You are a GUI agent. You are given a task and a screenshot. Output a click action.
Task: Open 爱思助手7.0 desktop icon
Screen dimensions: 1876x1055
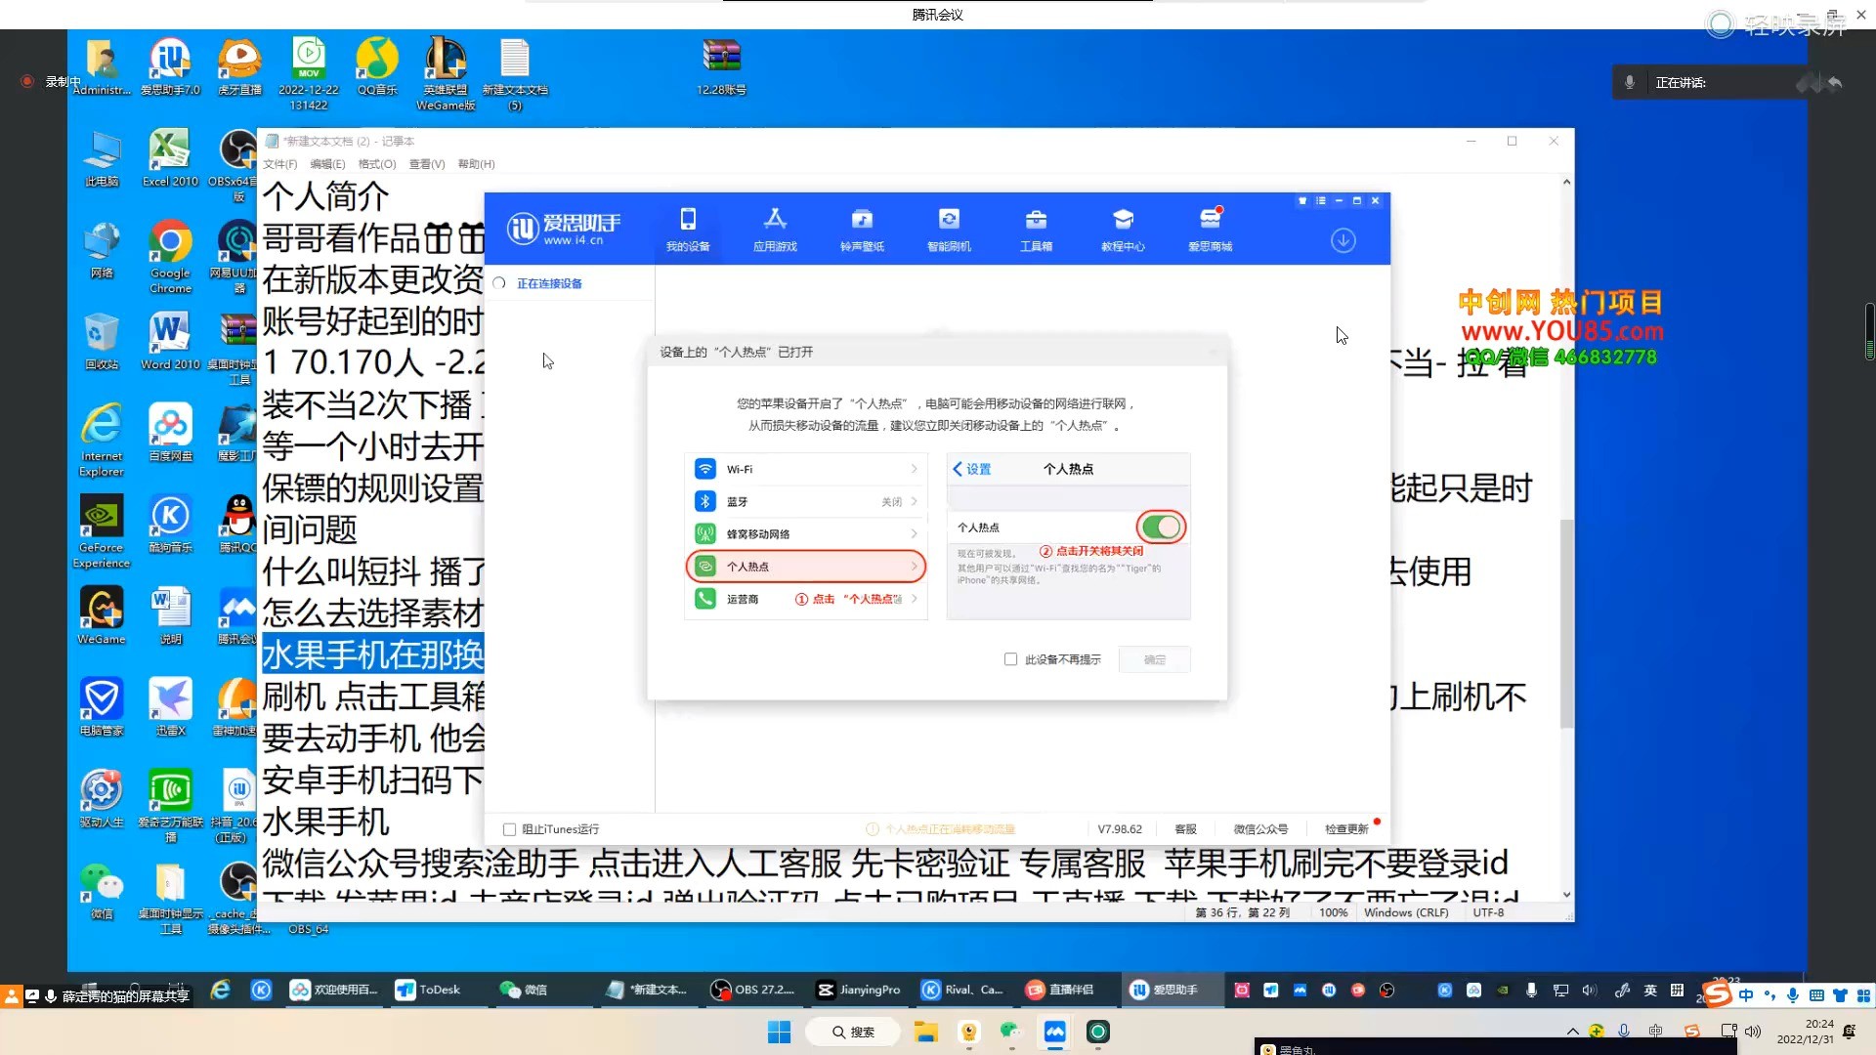(x=170, y=66)
